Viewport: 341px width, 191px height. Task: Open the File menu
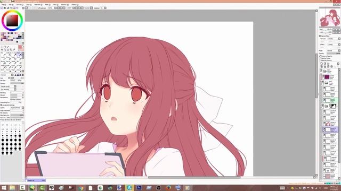pos(4,5)
